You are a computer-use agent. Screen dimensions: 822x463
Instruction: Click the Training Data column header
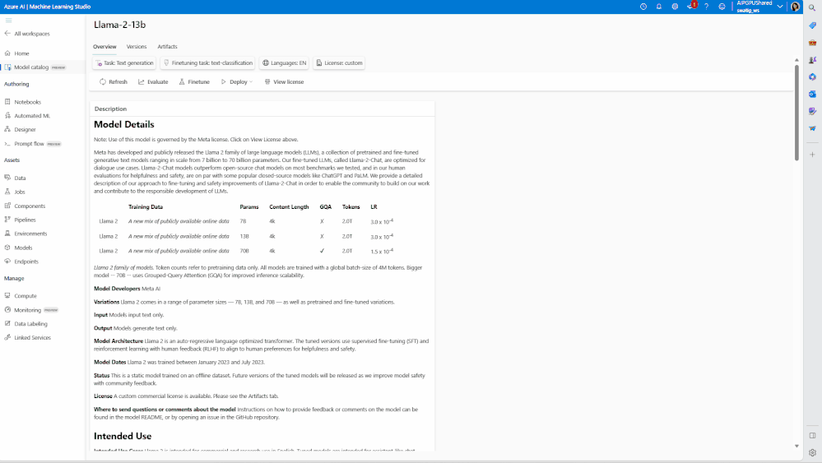pos(145,207)
